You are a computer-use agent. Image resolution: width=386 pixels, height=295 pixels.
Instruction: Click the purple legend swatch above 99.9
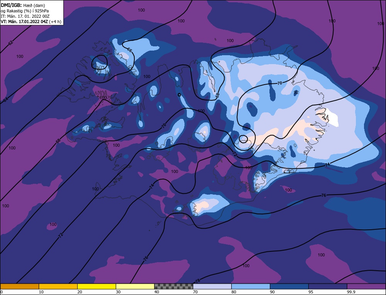click(366, 286)
